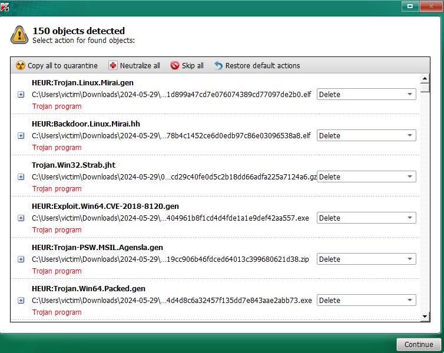
Task: Select Skip all
Action: pos(187,65)
